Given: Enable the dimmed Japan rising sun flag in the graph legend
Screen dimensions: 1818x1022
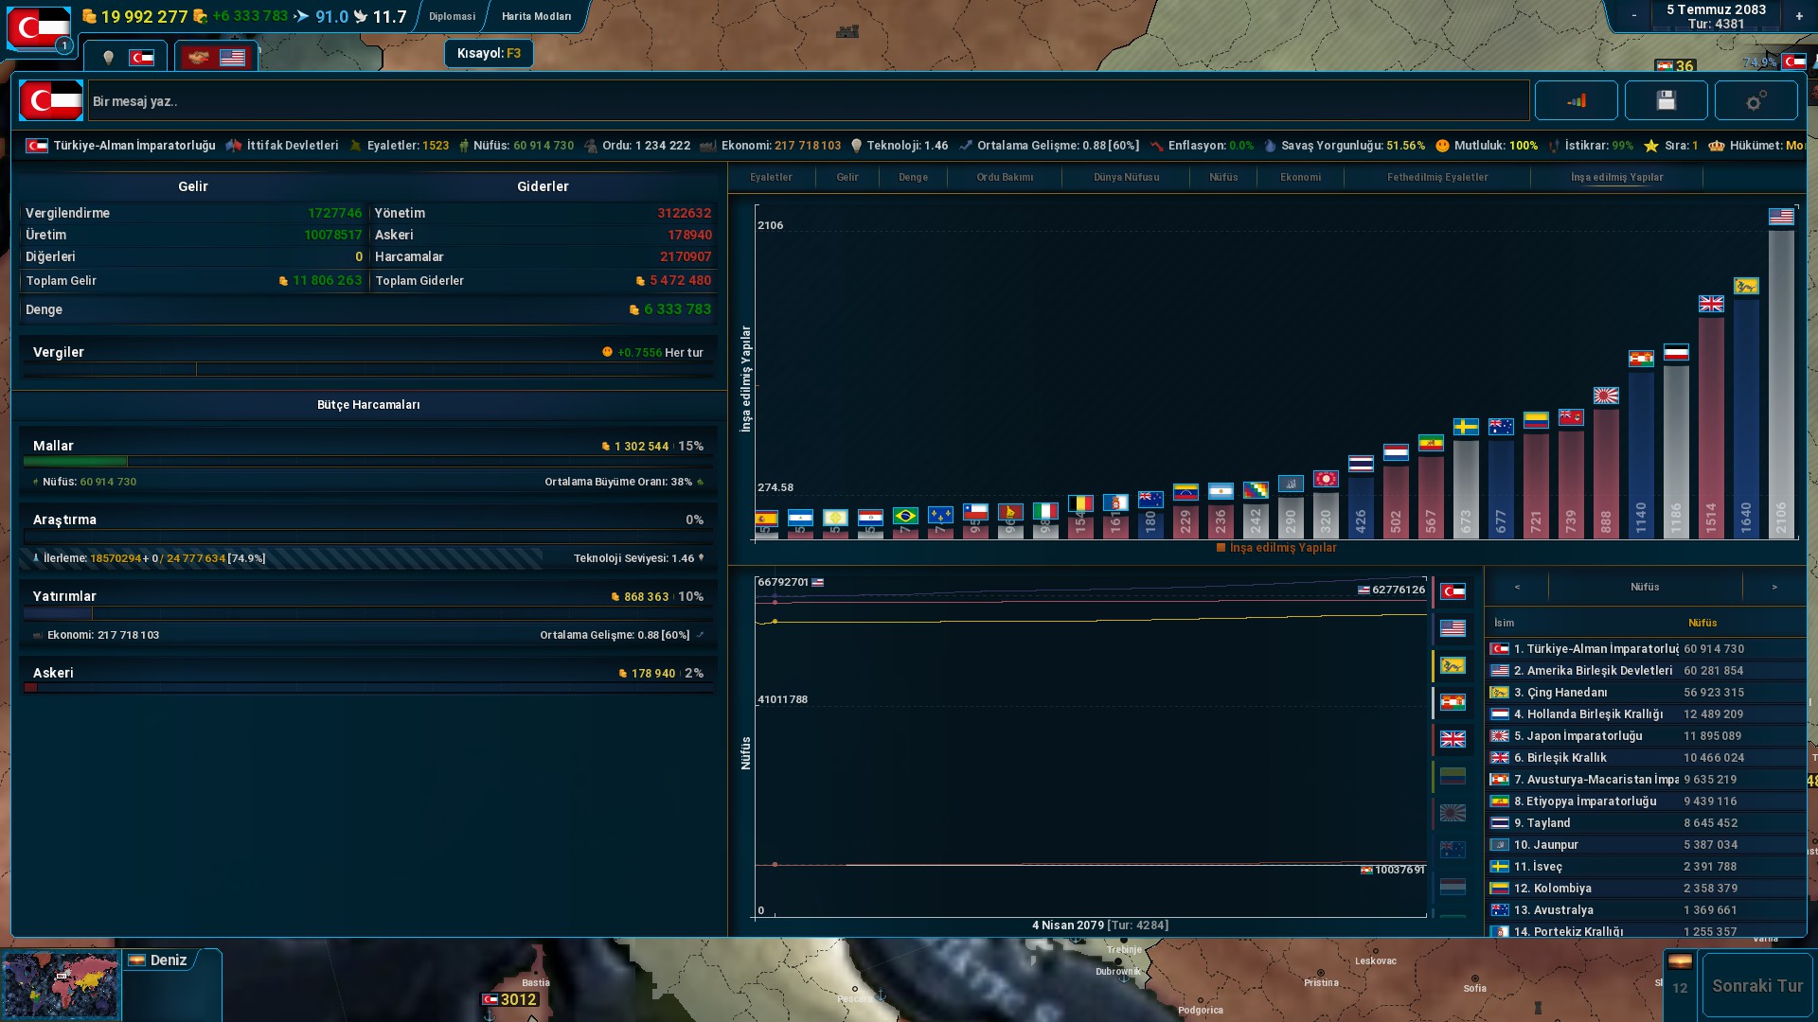Looking at the screenshot, I should tap(1453, 813).
